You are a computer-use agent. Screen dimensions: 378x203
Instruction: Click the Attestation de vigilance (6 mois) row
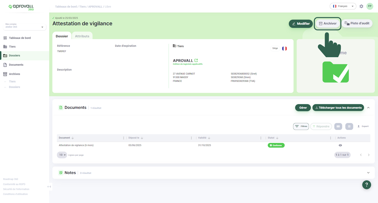pyautogui.click(x=214, y=145)
